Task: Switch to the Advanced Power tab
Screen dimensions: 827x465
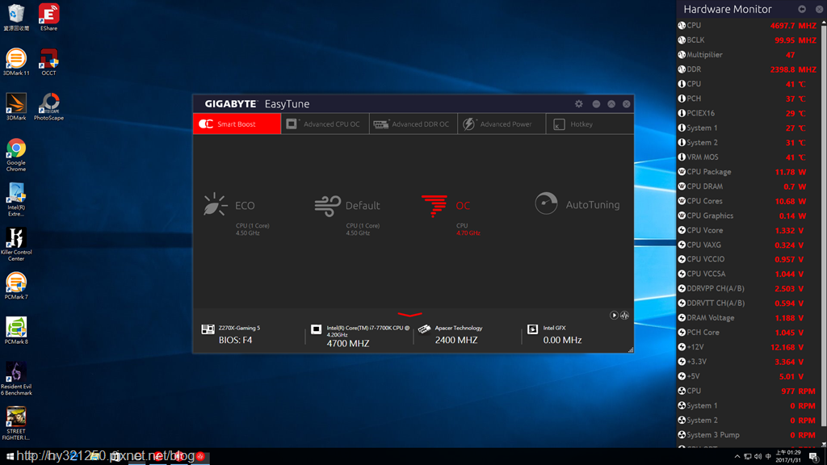Action: tap(501, 124)
